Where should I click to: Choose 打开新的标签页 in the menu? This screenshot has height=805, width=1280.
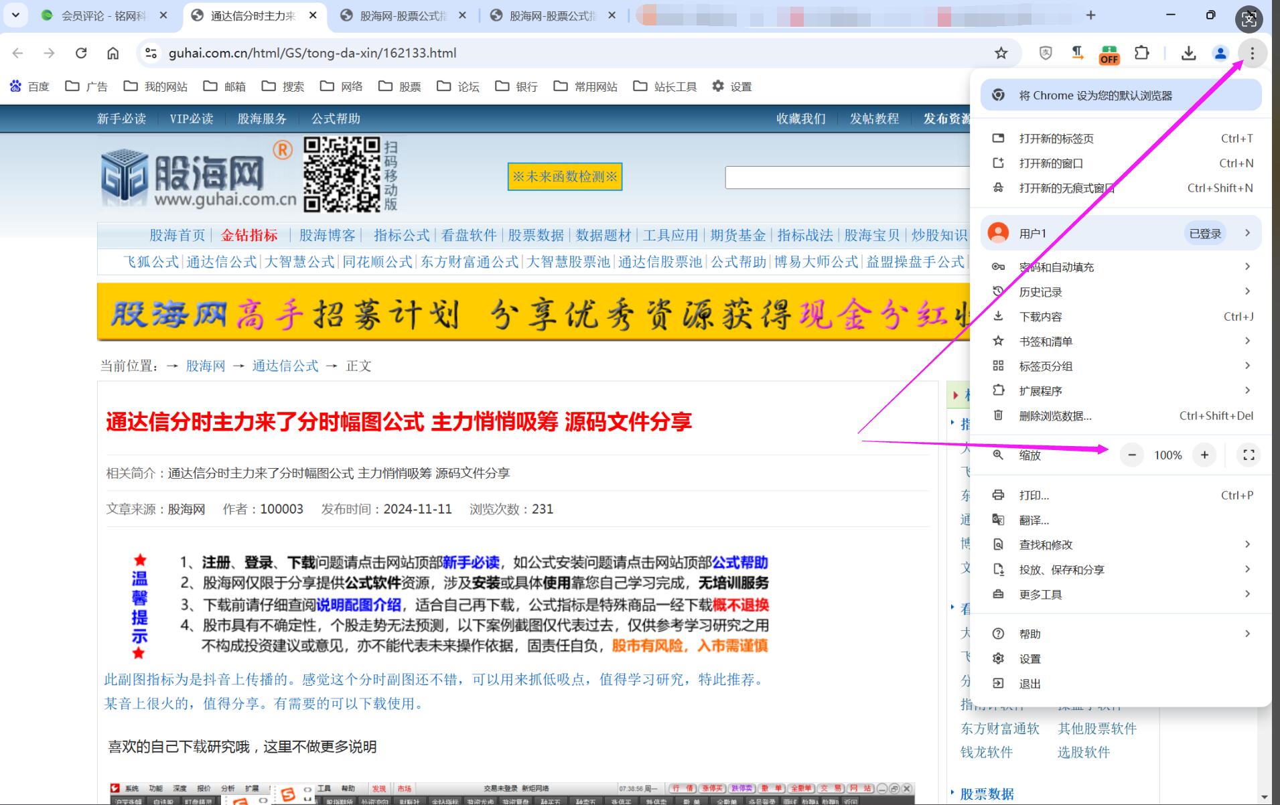tap(1122, 139)
